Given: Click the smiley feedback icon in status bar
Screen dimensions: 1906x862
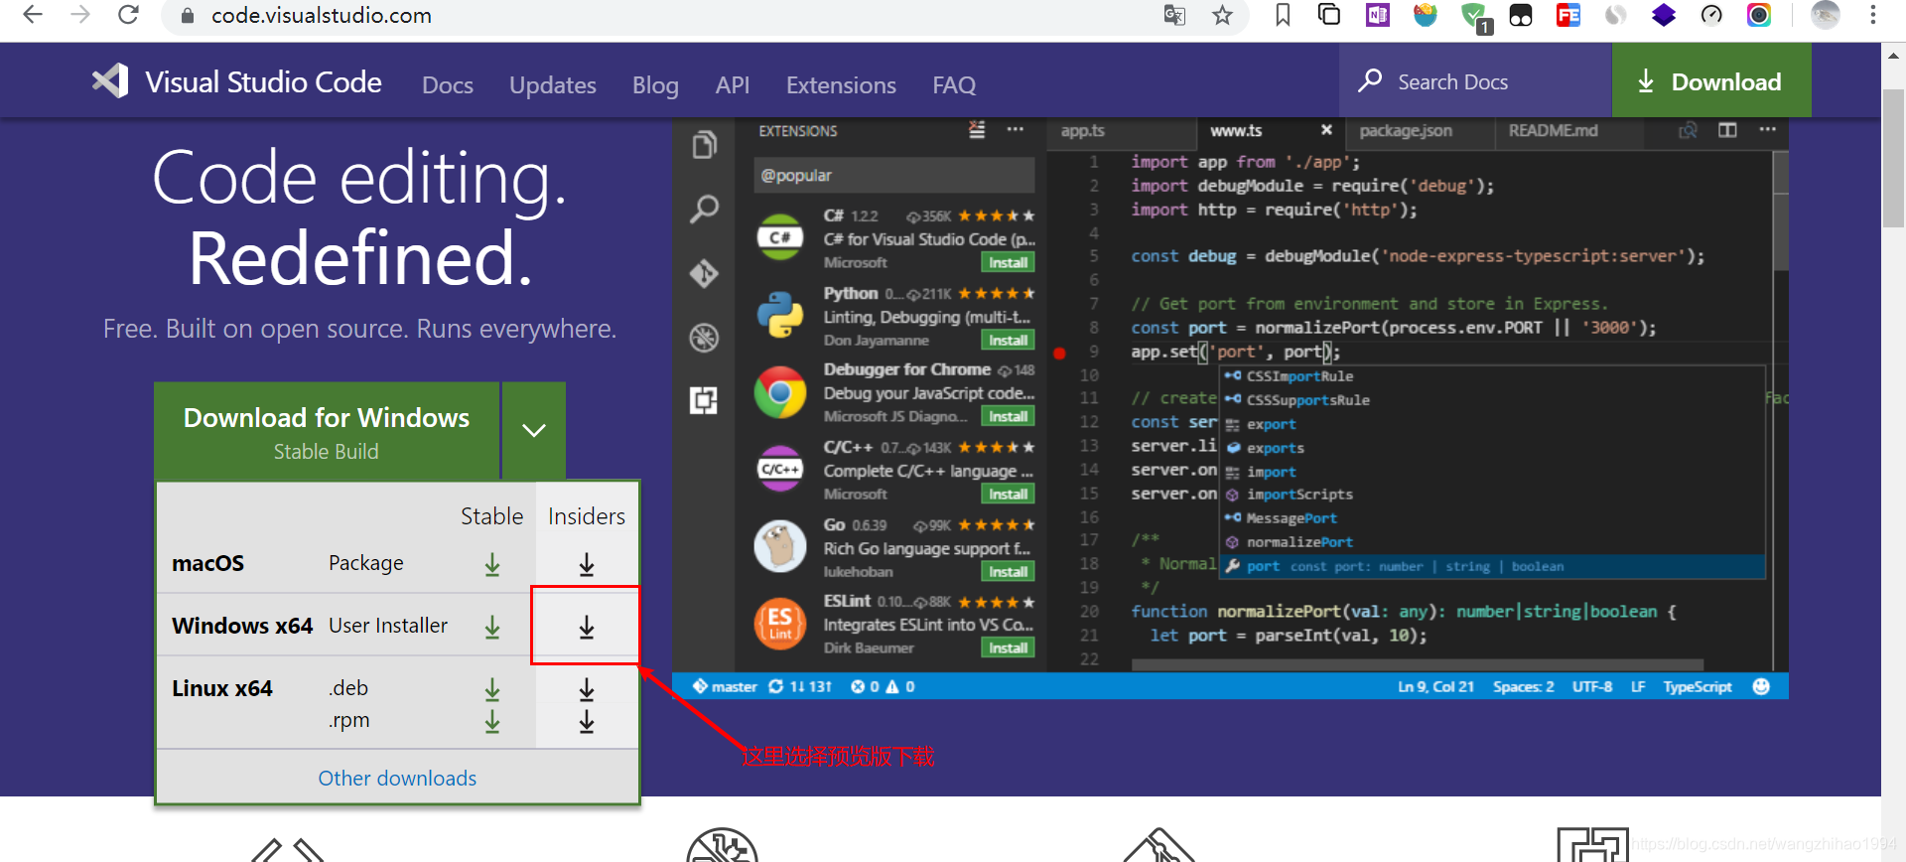Looking at the screenshot, I should tap(1762, 686).
